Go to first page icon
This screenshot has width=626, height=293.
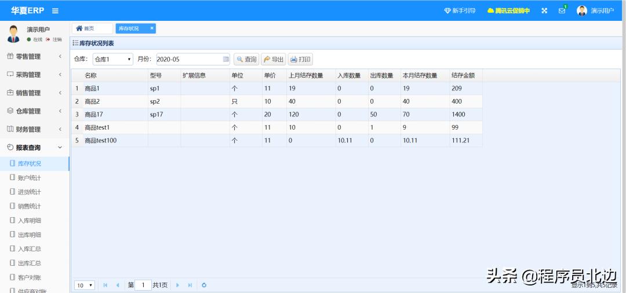105,285
